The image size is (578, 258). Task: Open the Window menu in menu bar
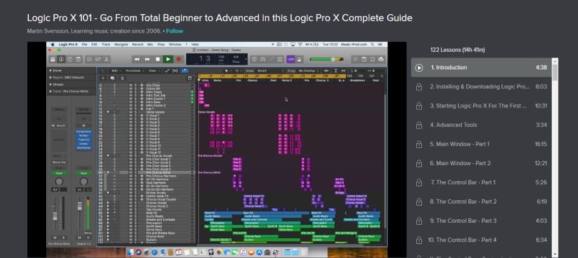(175, 44)
